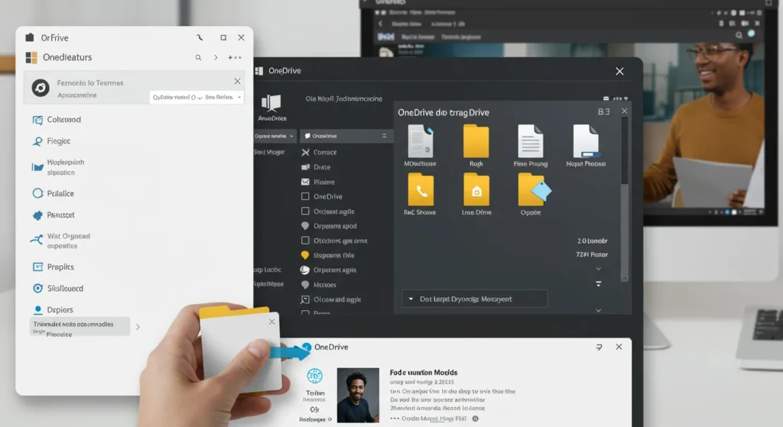The image size is (783, 427).
Task: Click the arrow button in bottom OneDrive title bar
Action: (x=599, y=348)
